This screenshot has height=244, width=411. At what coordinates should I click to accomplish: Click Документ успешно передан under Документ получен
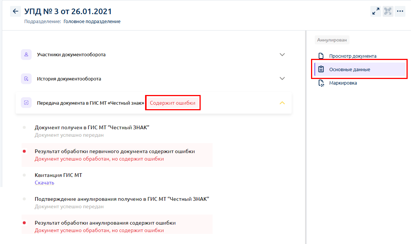click(69, 135)
